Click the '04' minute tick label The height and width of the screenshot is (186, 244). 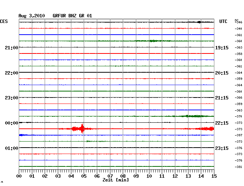pyautogui.click(x=71, y=176)
